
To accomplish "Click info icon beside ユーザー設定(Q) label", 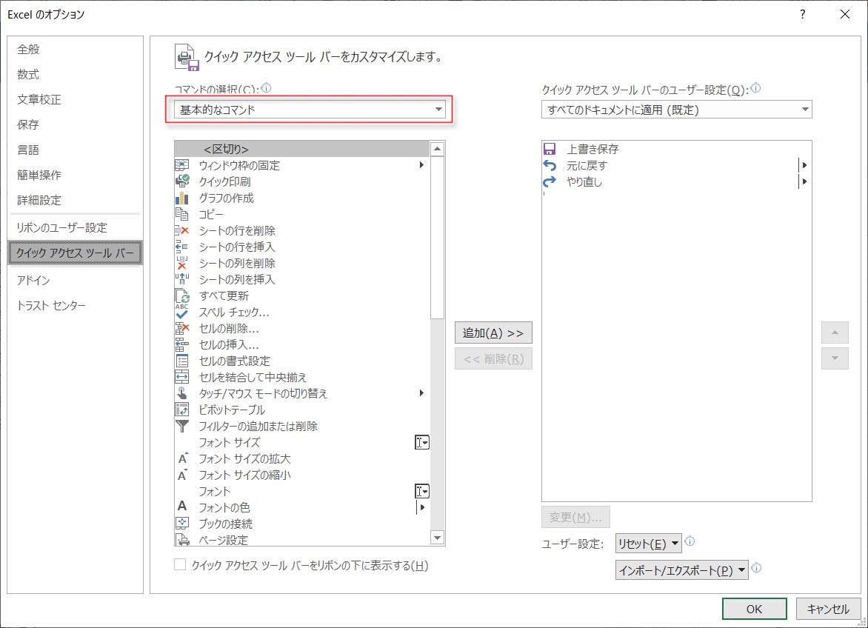I will tap(755, 88).
